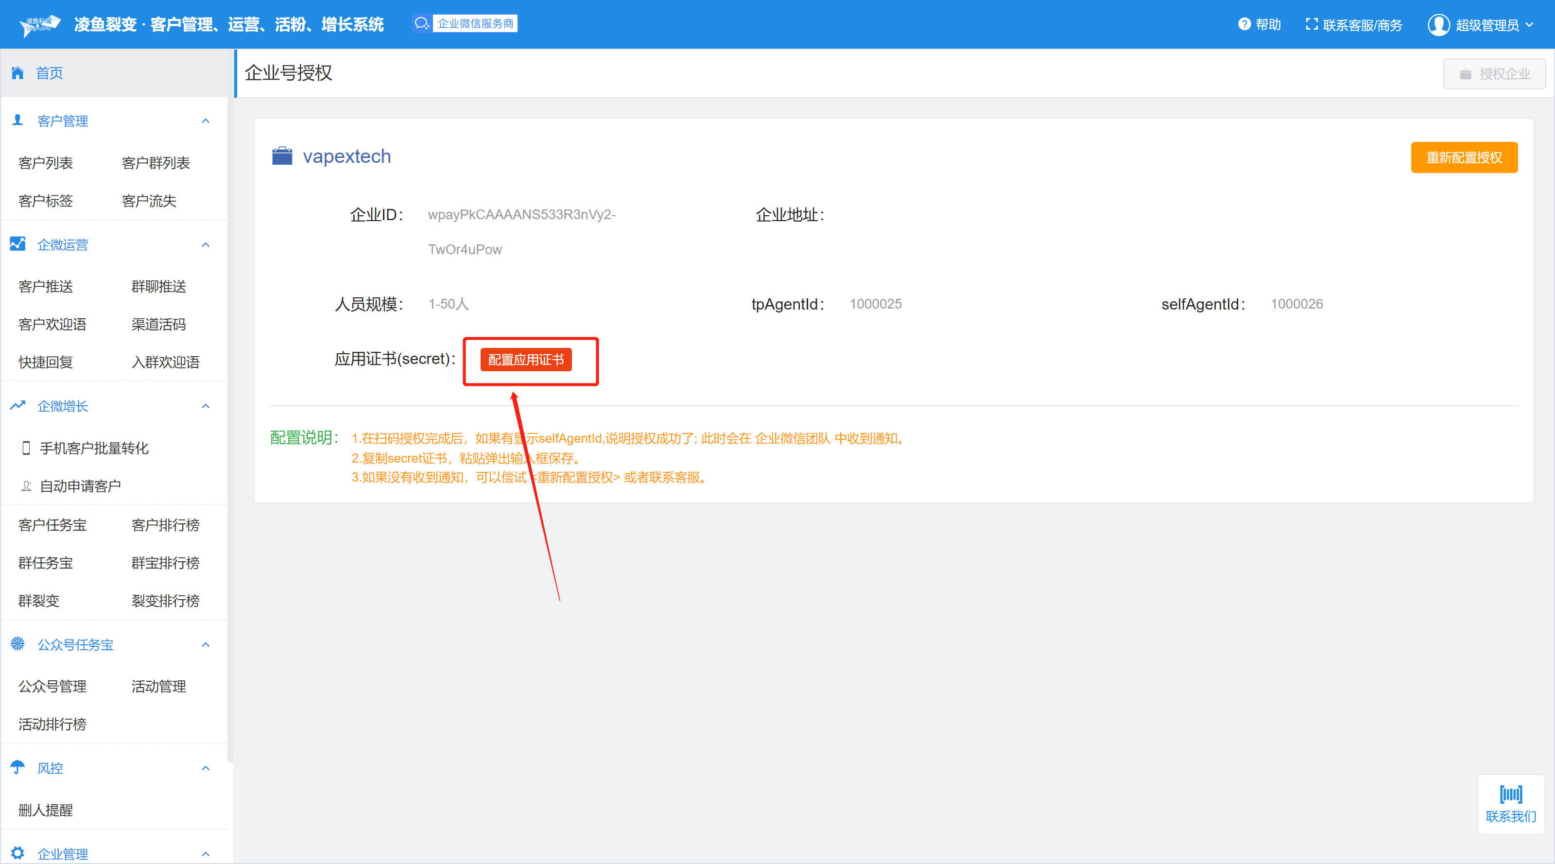This screenshot has width=1555, height=864.
Task: Click the chart icon for 企微运营
Action: pyautogui.click(x=17, y=244)
